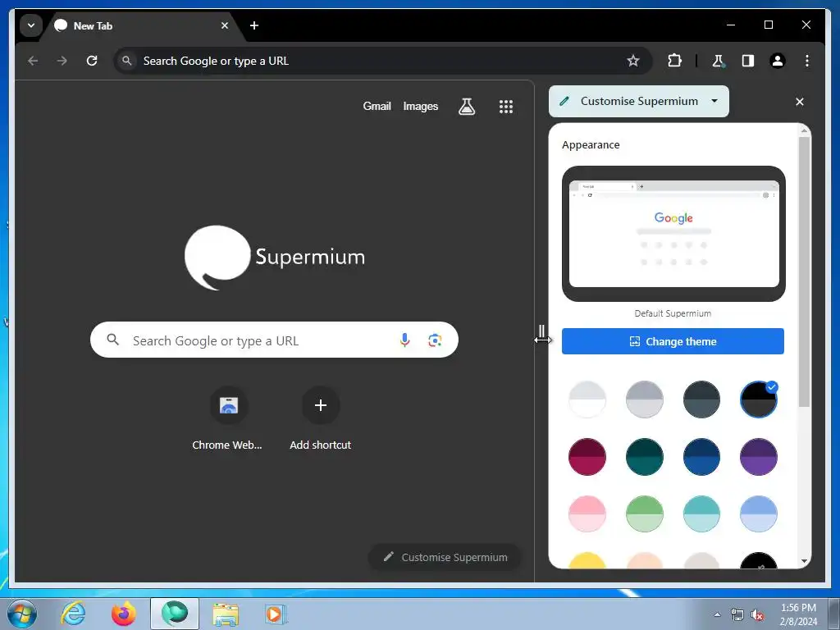The image size is (840, 630).
Task: Reload the current page
Action: (92, 61)
